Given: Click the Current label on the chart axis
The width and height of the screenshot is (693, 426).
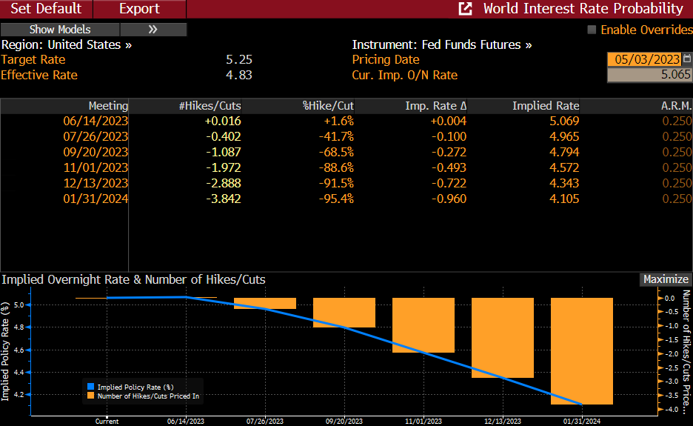Looking at the screenshot, I should [107, 421].
